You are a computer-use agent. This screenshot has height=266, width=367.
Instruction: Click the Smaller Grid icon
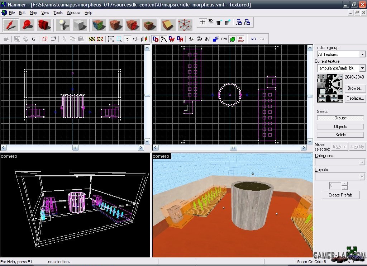219,23
